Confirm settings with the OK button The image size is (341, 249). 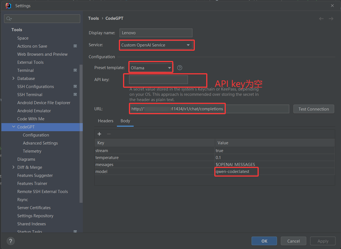click(x=264, y=241)
